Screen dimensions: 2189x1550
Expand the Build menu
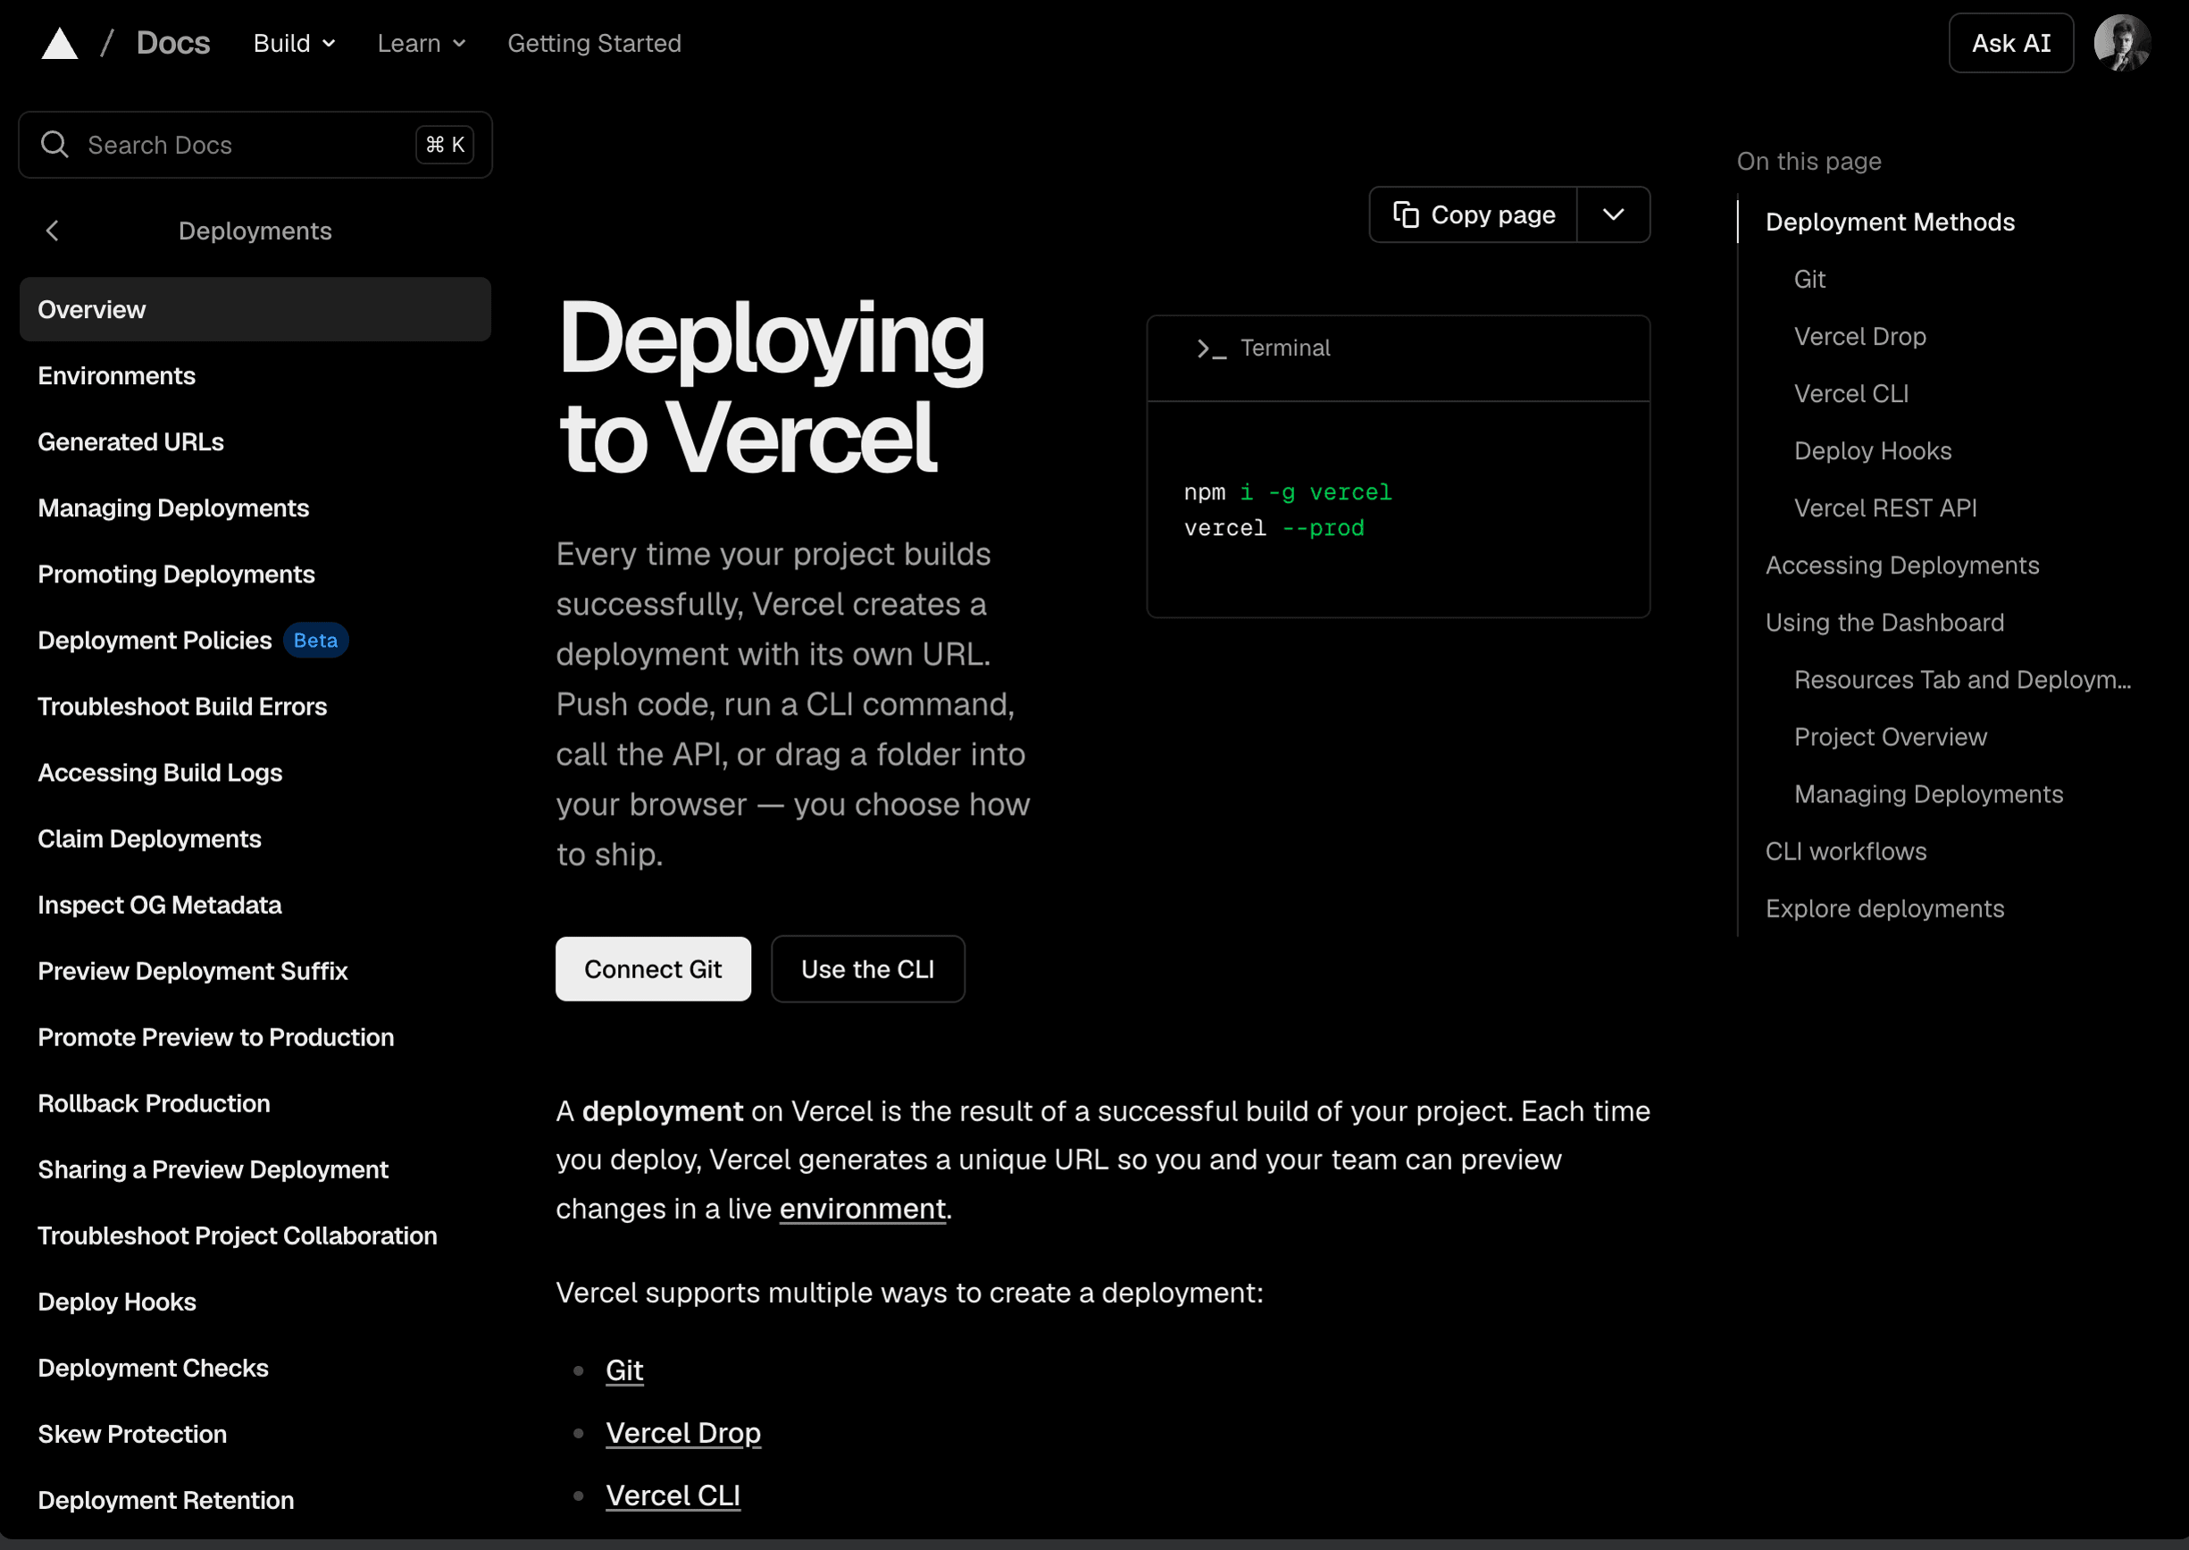[x=294, y=43]
